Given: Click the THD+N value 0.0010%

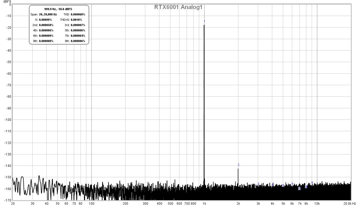Looking at the screenshot, I should (76, 20).
